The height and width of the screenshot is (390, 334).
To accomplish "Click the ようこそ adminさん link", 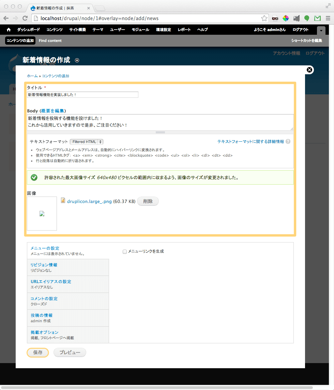I will (x=270, y=30).
